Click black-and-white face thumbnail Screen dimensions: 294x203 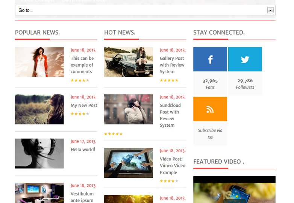tap(39, 153)
